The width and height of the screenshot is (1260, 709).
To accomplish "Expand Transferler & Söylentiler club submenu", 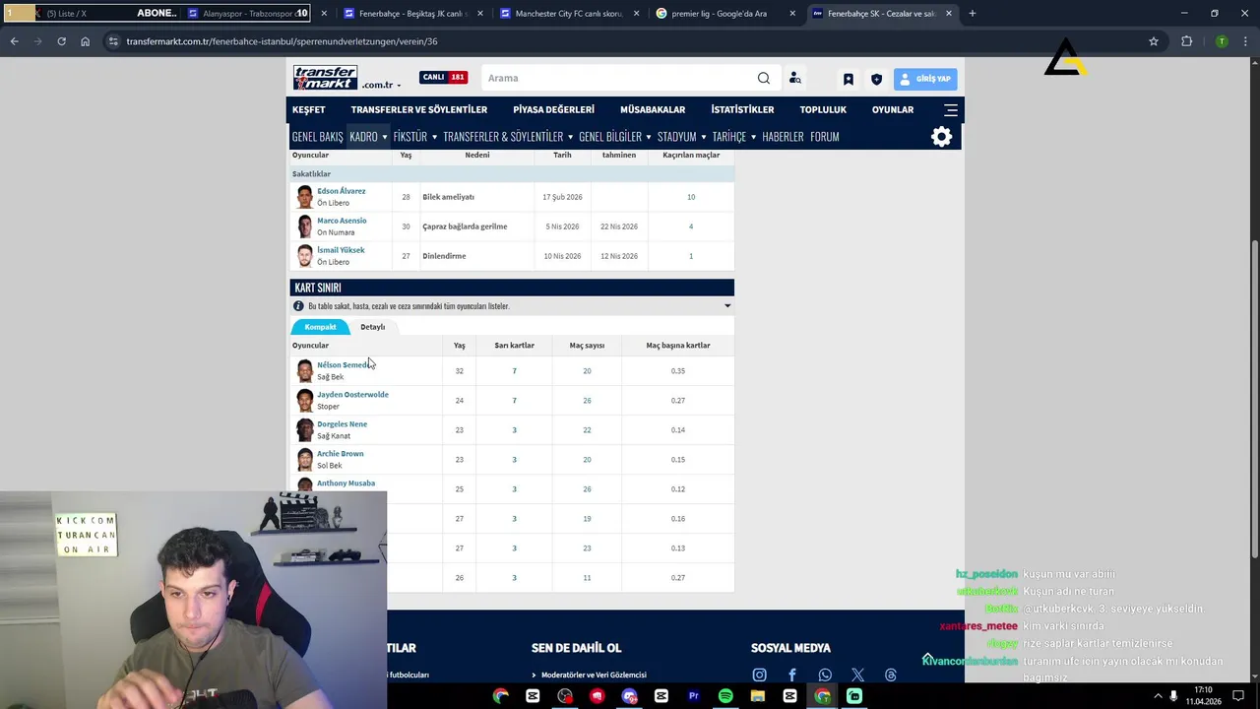I will click(508, 137).
